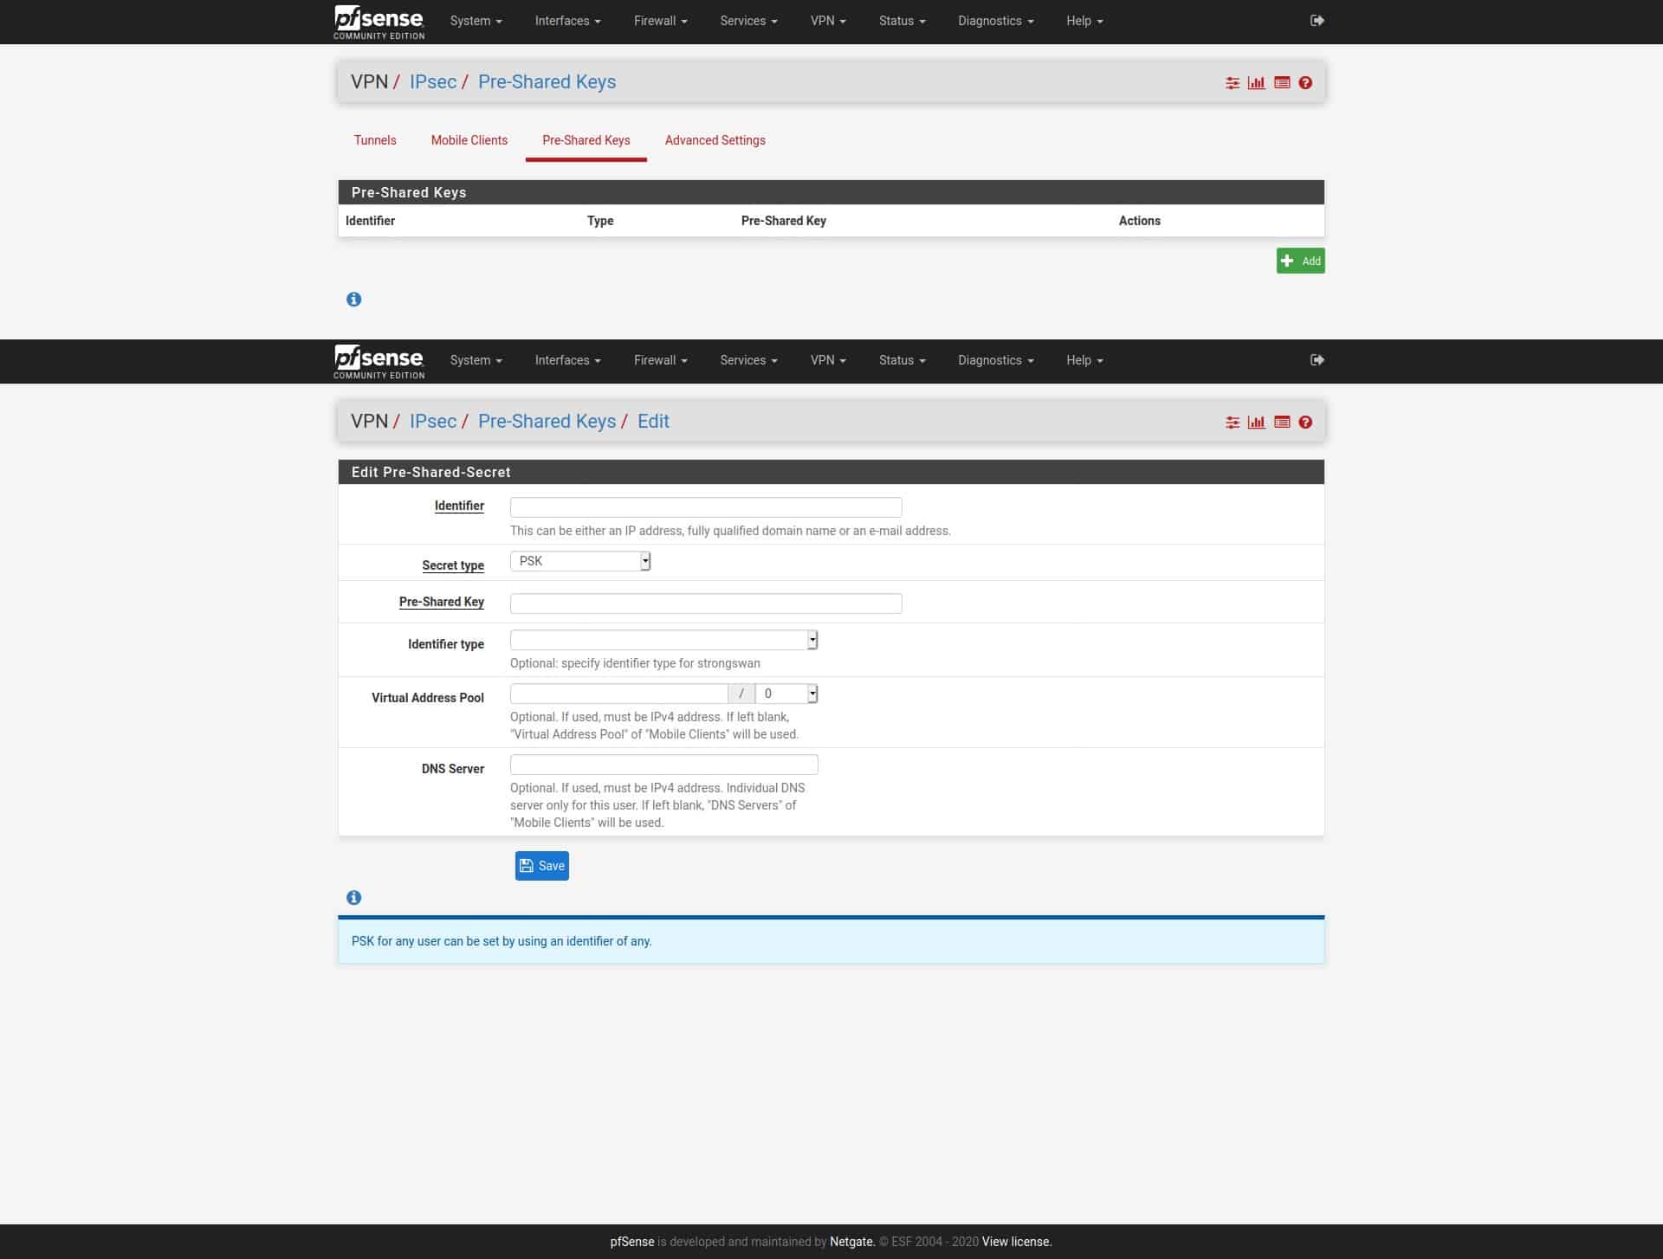Focus the Pre-Shared Key text field
This screenshot has height=1259, width=1663.
tap(706, 604)
